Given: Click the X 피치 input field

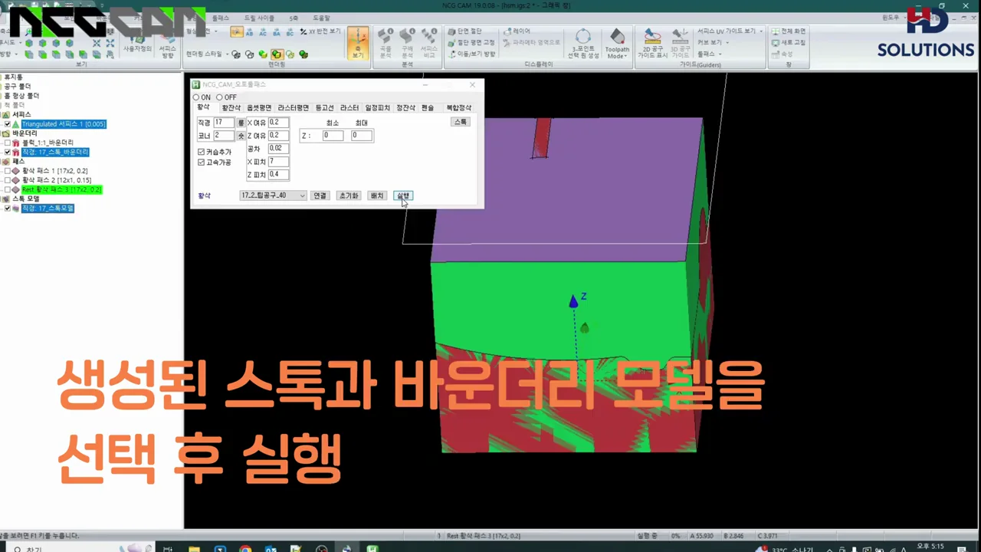Looking at the screenshot, I should 278,162.
